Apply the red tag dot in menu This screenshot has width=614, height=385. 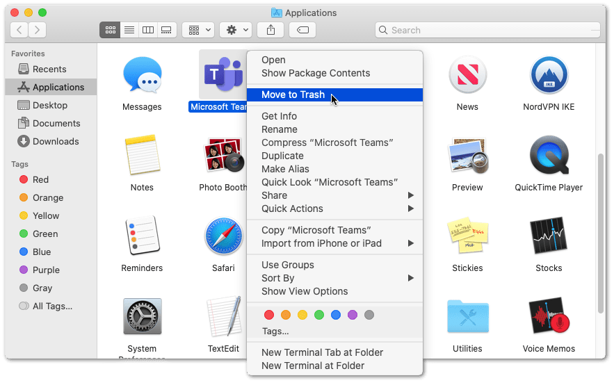coord(269,315)
